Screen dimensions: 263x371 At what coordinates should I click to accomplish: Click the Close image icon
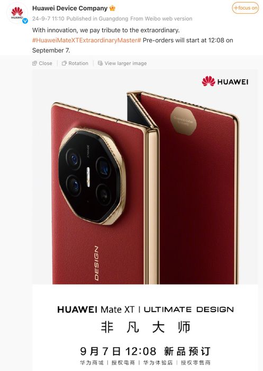[35, 63]
